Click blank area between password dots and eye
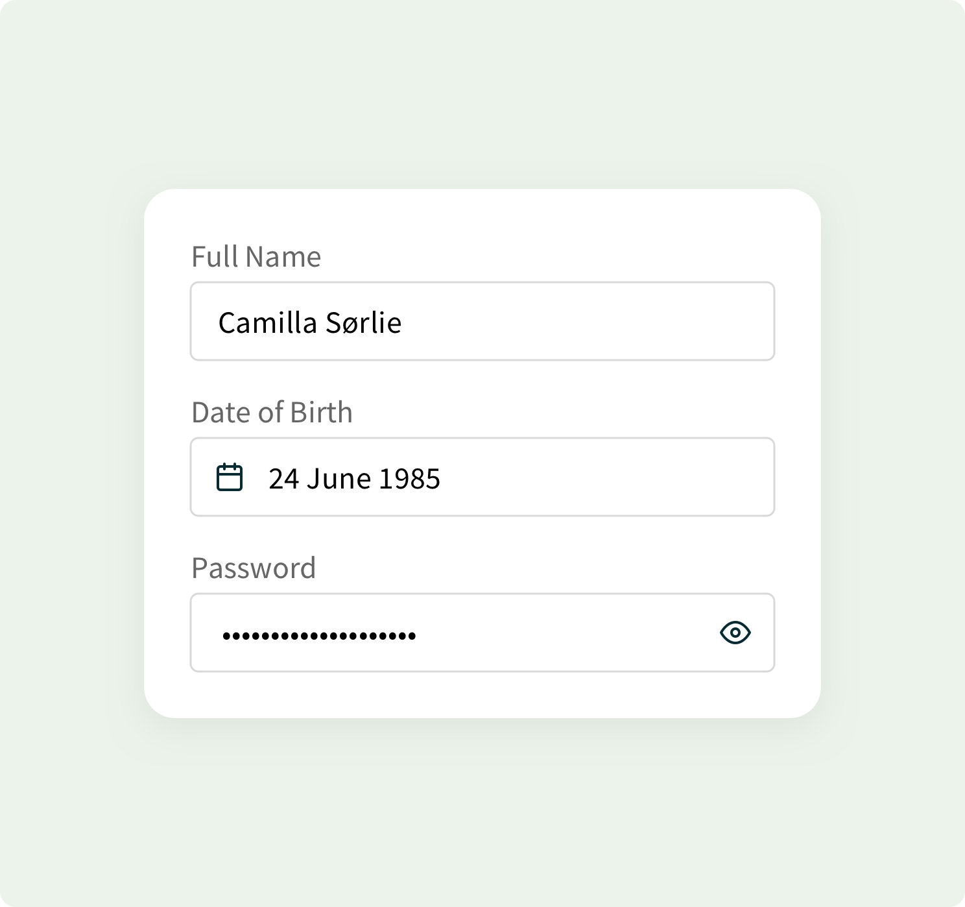Viewport: 965px width, 907px height. point(564,633)
